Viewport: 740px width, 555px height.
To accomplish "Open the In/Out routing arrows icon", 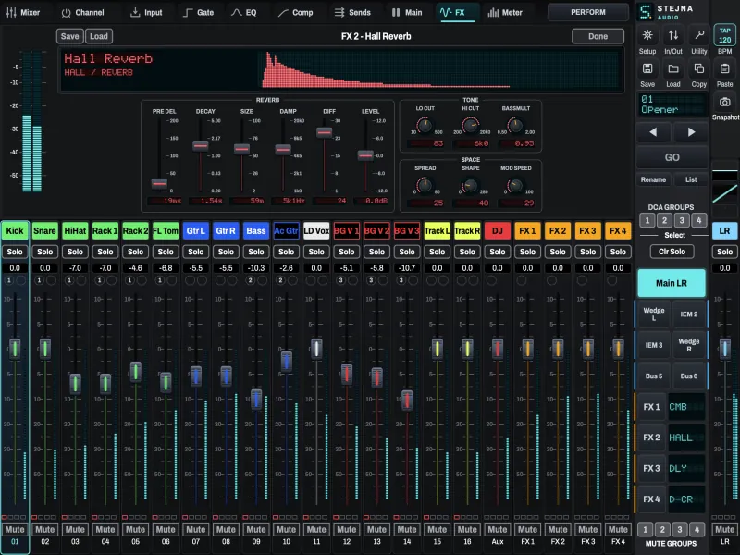I will point(673,35).
